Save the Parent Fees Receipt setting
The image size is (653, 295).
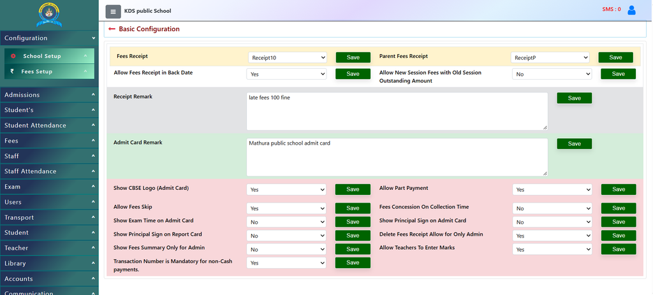click(x=615, y=57)
